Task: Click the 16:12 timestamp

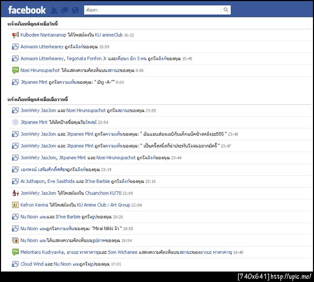Action: tap(129, 35)
